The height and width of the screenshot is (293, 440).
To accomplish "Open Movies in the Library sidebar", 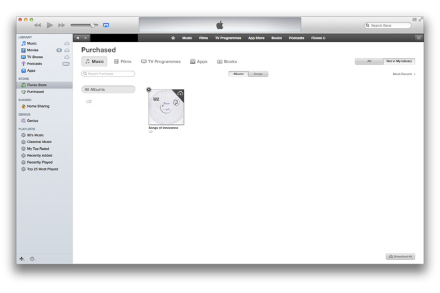I will coord(33,50).
